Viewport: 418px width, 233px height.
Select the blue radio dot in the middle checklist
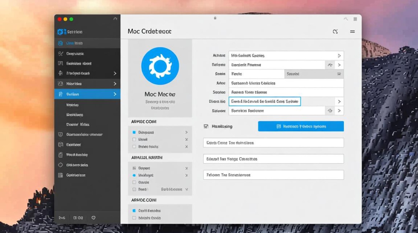(134, 175)
